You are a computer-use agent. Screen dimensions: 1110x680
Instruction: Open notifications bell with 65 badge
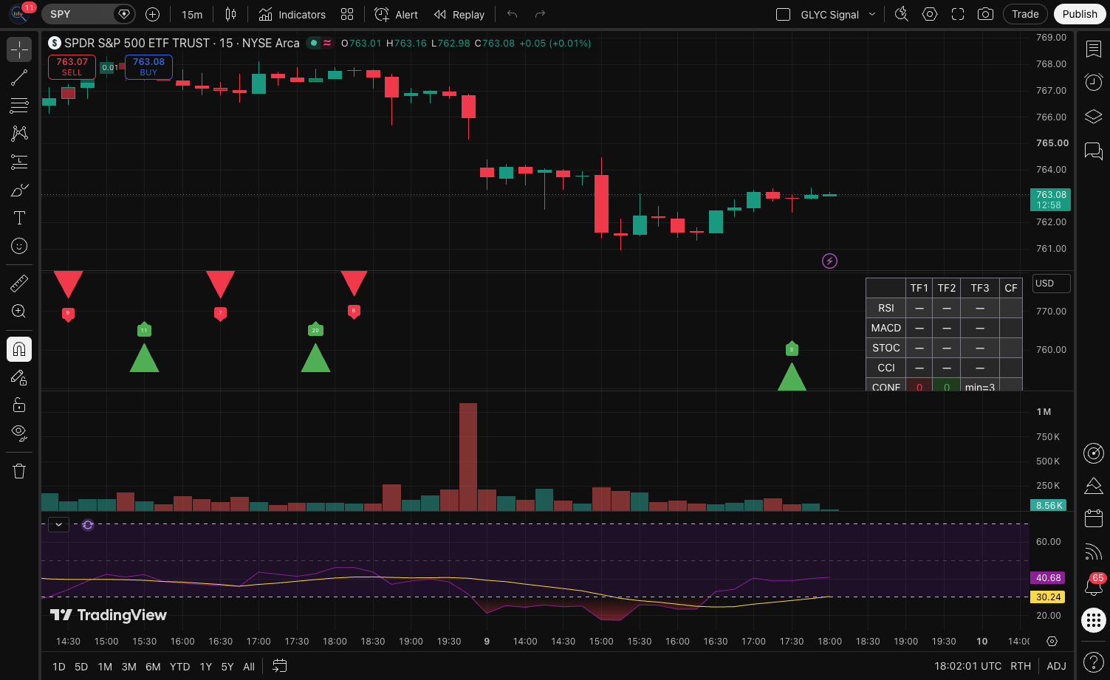1093,585
